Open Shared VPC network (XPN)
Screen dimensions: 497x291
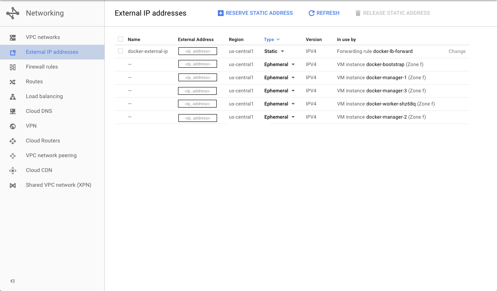(52, 185)
